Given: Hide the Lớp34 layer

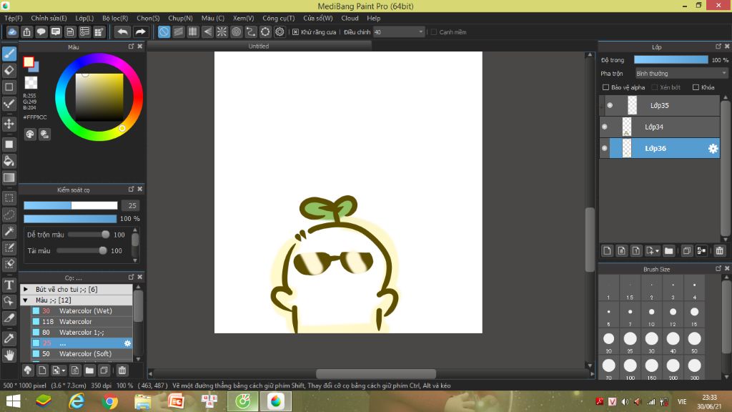Looking at the screenshot, I should (605, 127).
